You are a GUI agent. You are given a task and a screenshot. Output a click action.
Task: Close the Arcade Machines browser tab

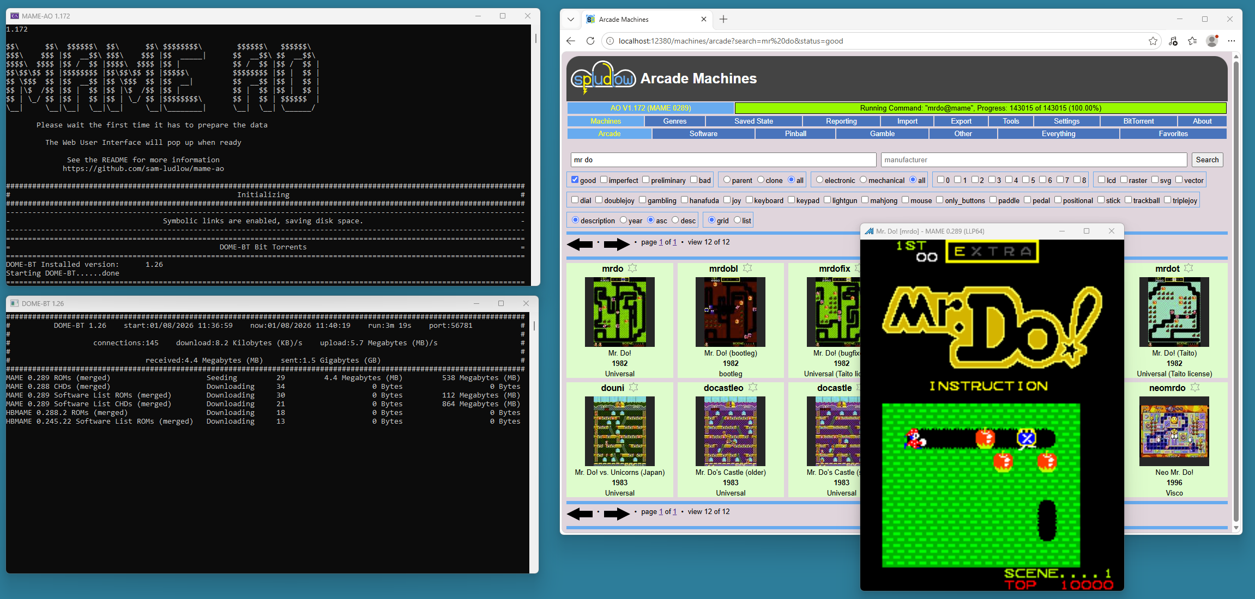[x=704, y=19]
